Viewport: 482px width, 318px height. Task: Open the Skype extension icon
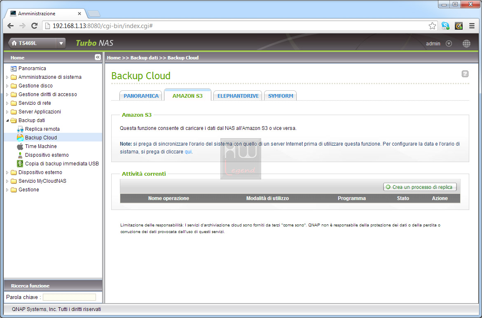(445, 26)
